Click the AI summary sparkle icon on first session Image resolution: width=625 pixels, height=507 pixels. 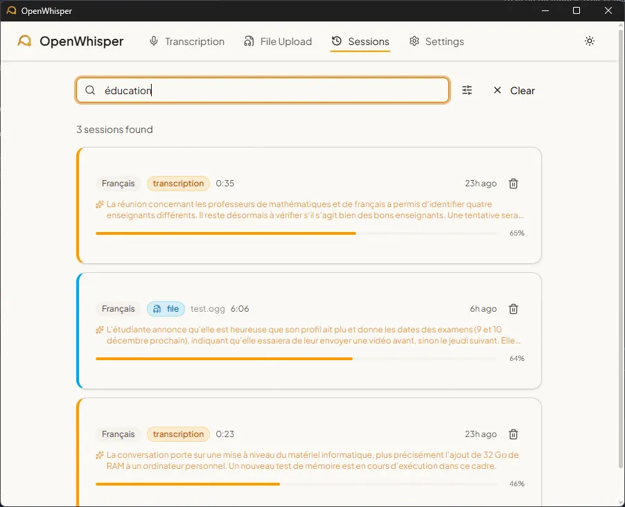(x=100, y=204)
